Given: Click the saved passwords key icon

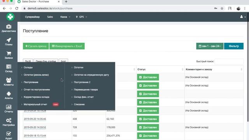Looking at the screenshot, I should (x=216, y=9).
